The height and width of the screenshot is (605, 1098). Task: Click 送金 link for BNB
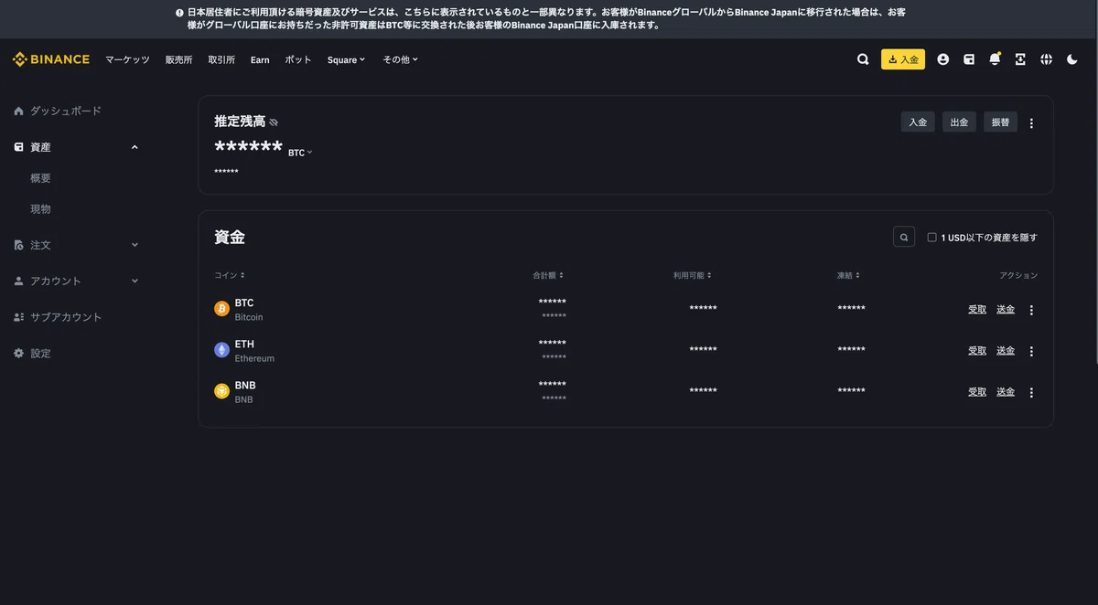coord(1006,392)
